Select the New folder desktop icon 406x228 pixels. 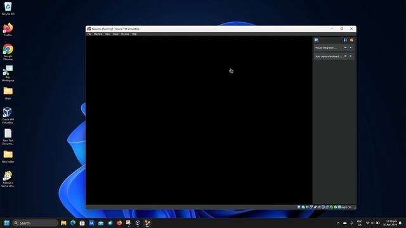tap(8, 156)
